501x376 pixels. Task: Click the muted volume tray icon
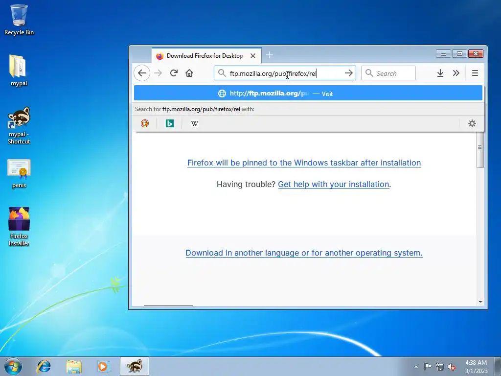pos(452,367)
